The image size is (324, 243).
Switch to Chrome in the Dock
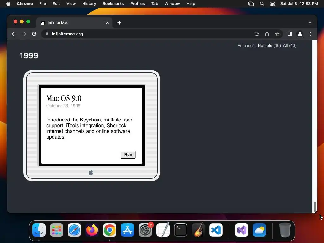click(x=110, y=230)
